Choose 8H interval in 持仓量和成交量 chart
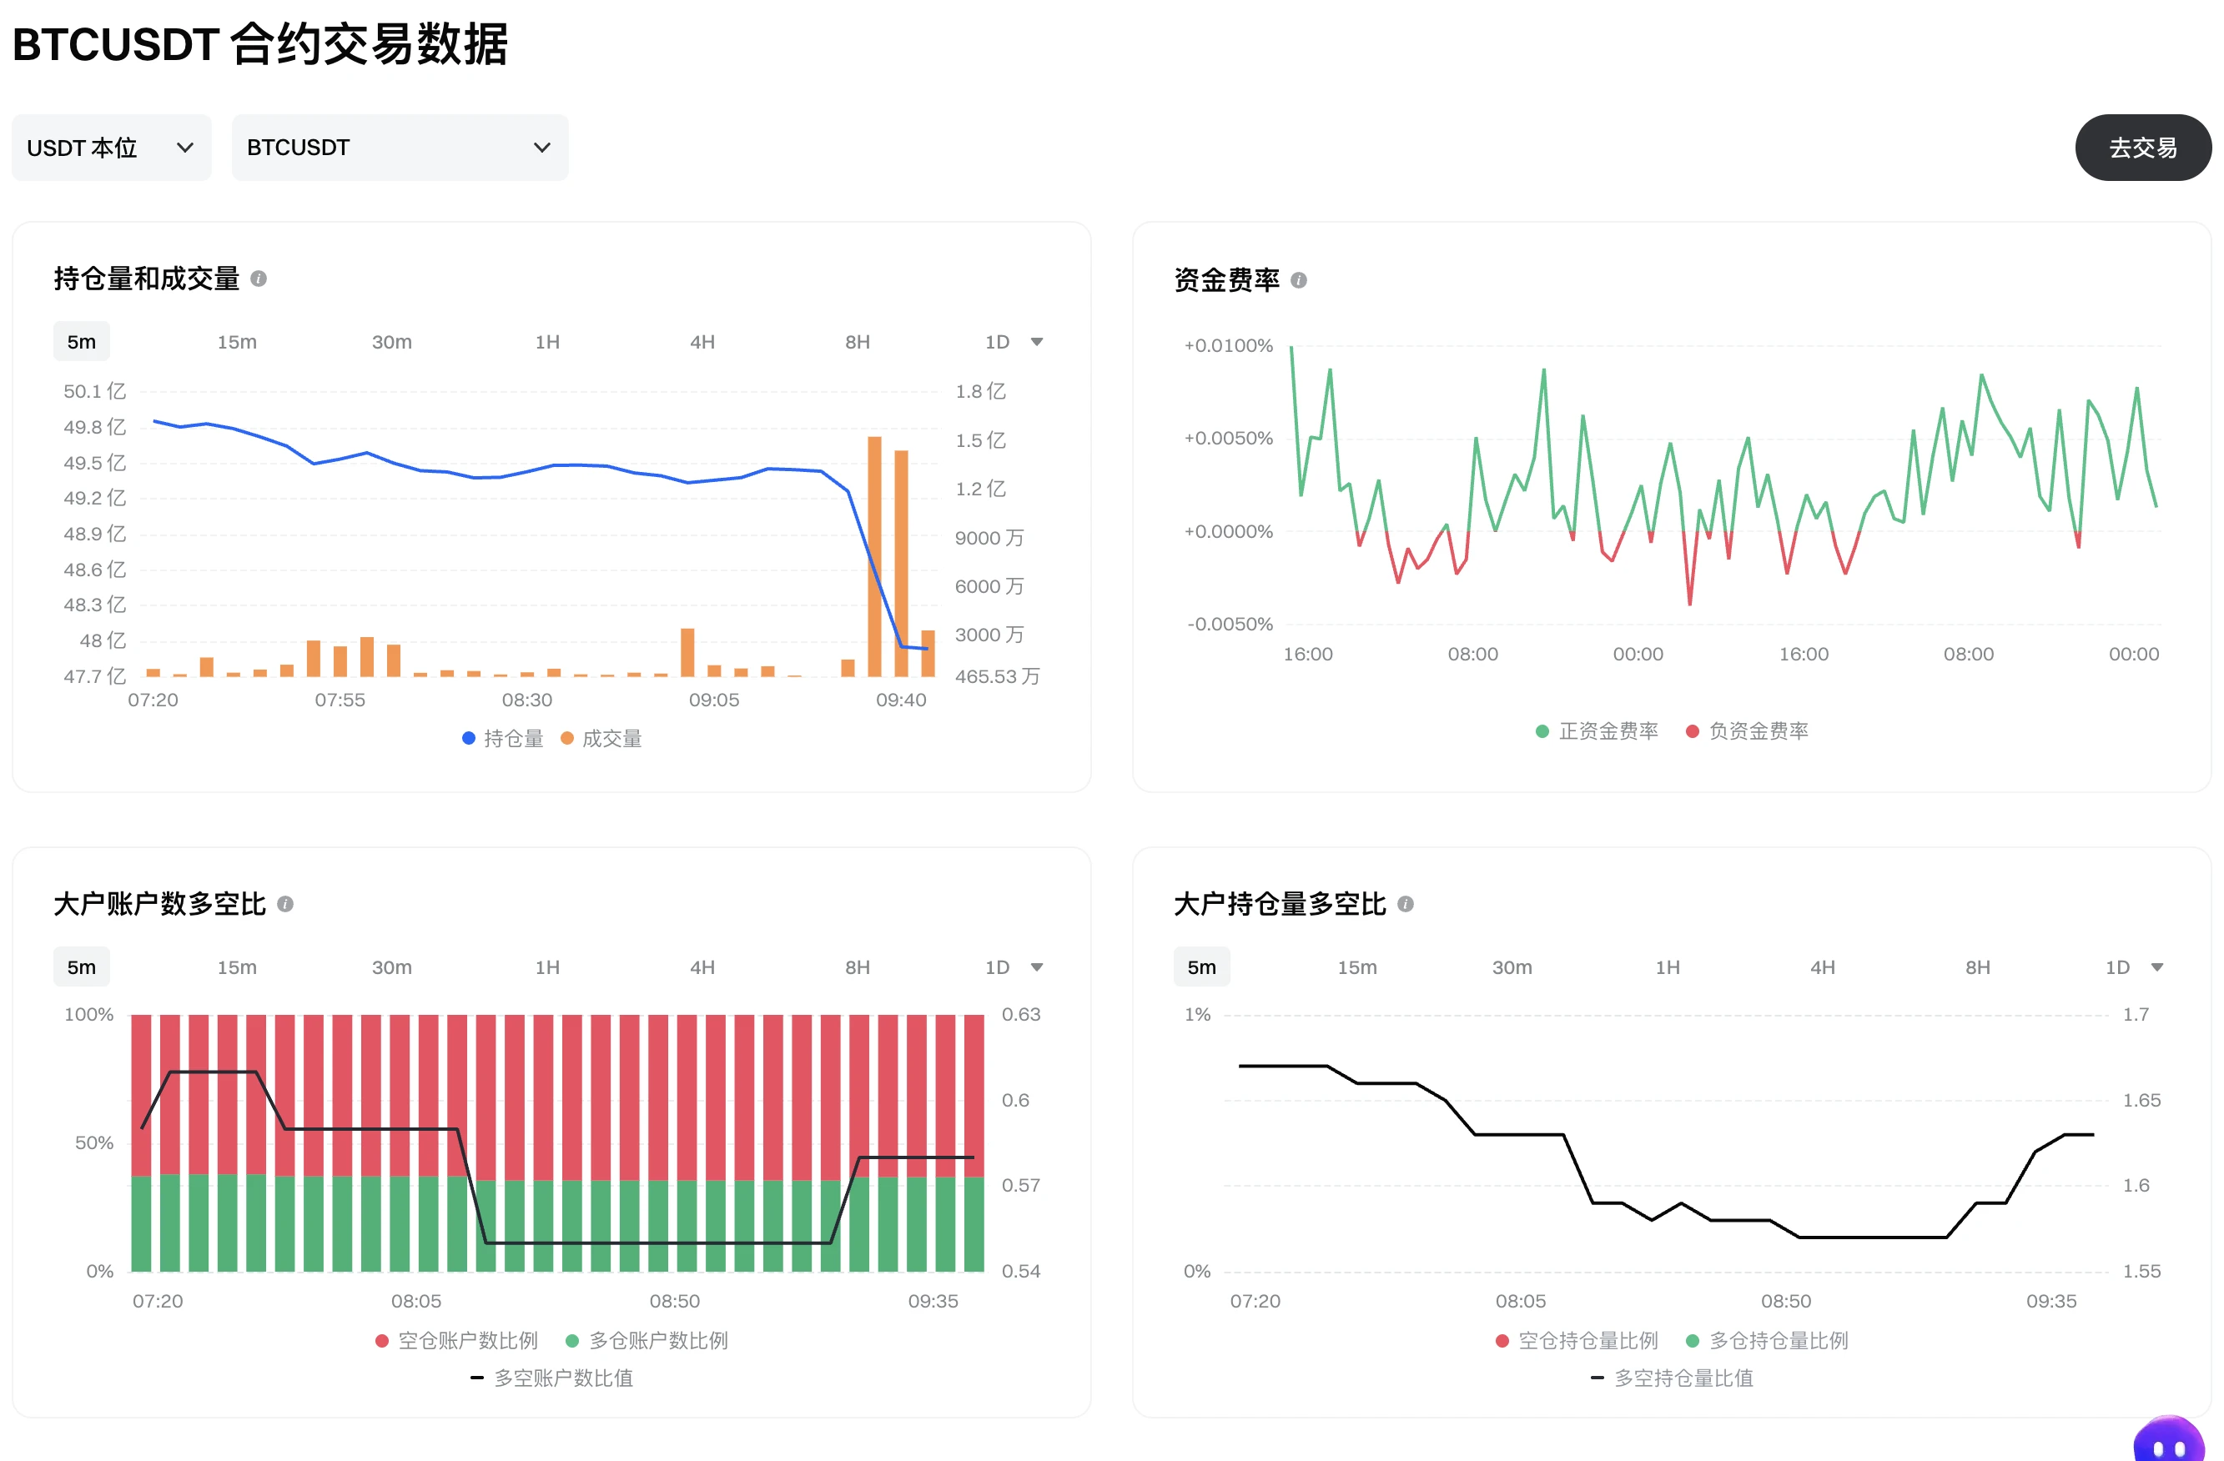 point(858,342)
